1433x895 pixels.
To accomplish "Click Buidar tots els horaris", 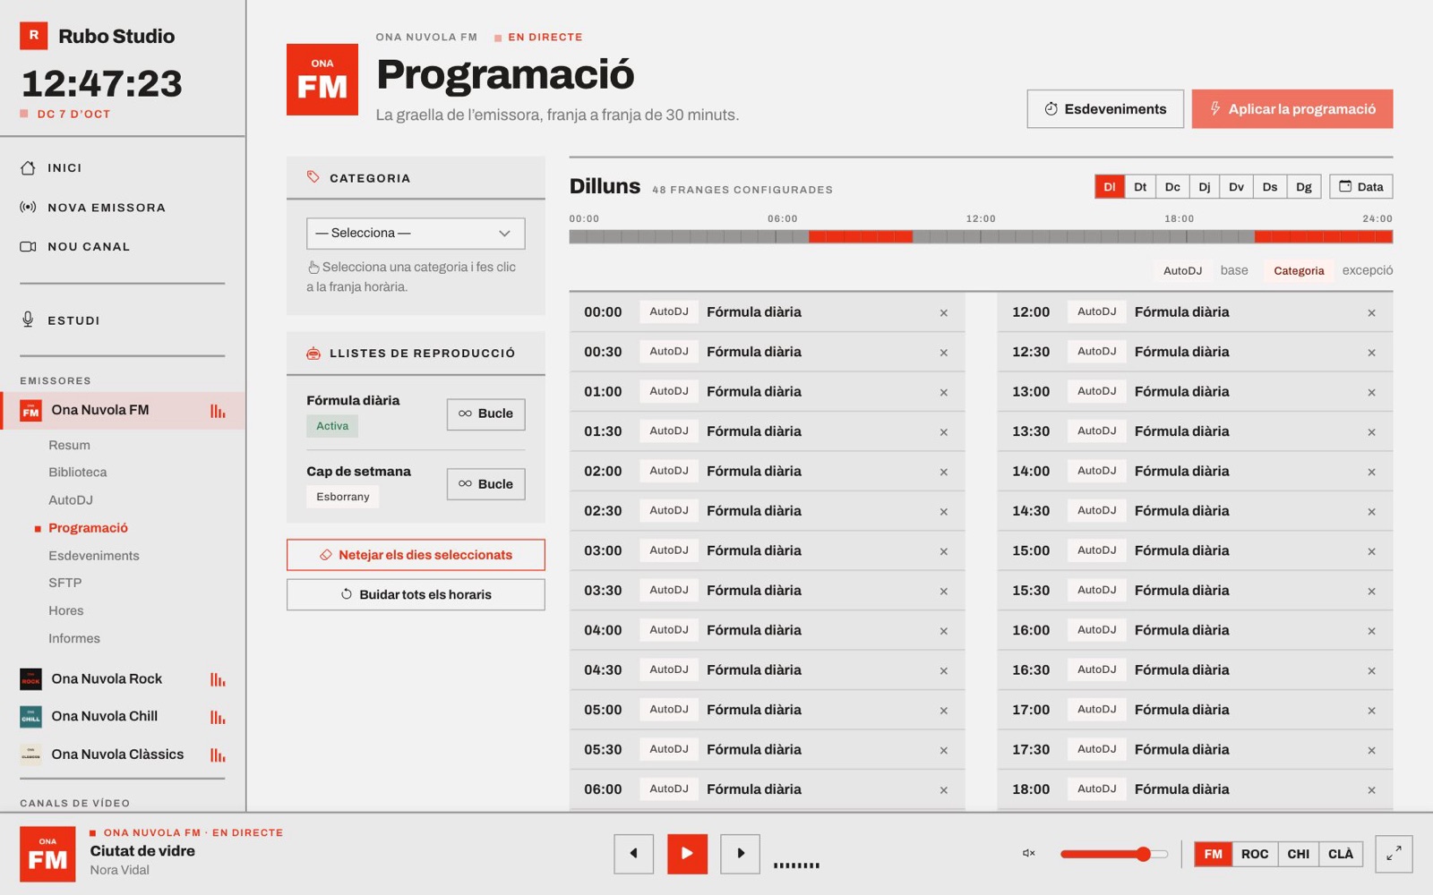I will pos(416,595).
